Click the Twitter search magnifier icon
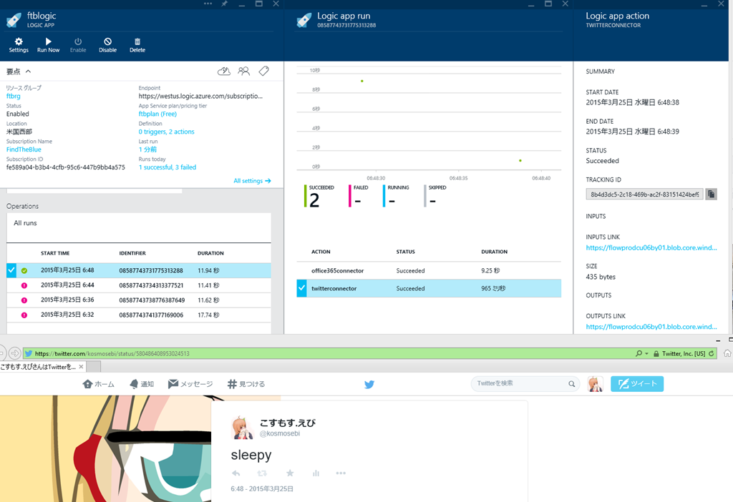Image resolution: width=733 pixels, height=502 pixels. (x=571, y=384)
